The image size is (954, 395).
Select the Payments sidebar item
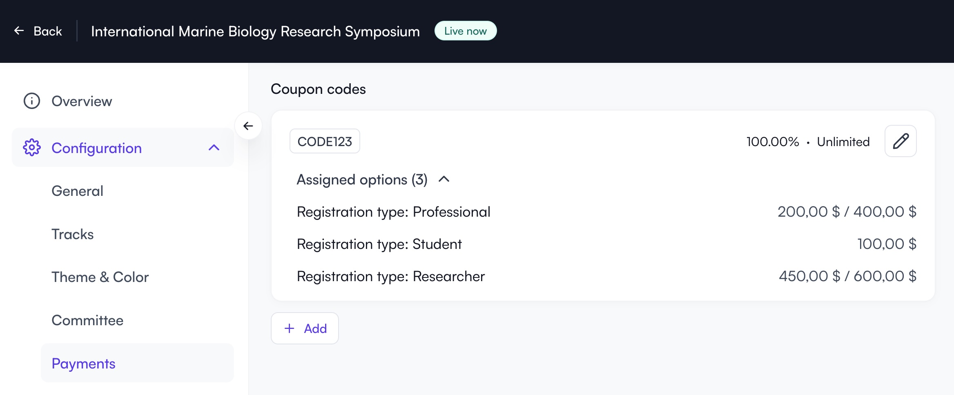click(83, 363)
